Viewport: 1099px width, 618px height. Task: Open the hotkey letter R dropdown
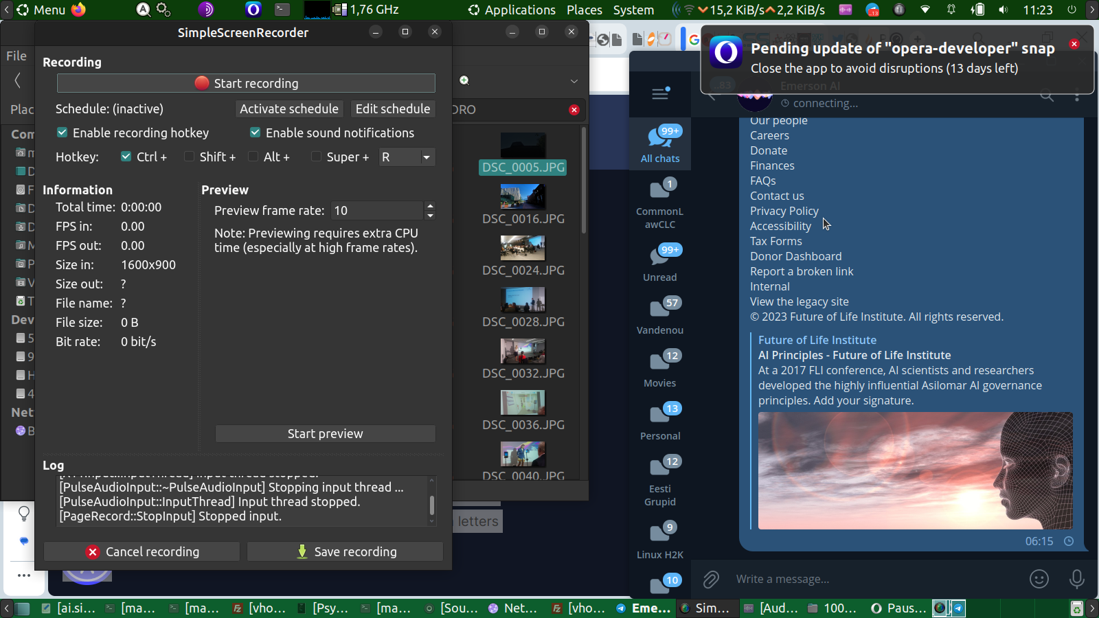point(407,157)
